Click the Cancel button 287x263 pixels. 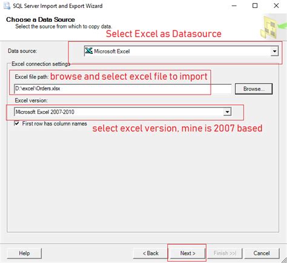coord(262,253)
